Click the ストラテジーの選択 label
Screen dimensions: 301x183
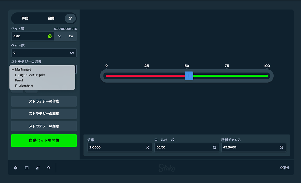26,62
